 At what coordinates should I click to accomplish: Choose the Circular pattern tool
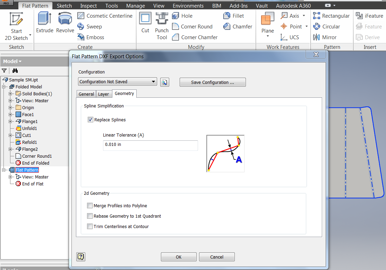[326, 27]
